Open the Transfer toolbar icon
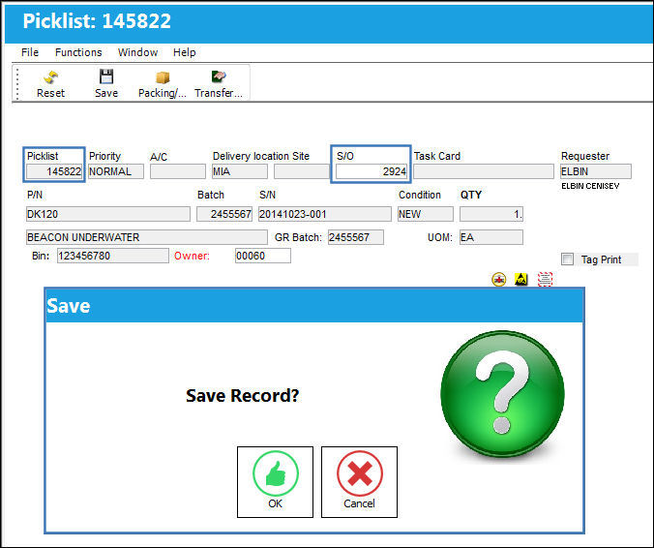Viewport: 654px width, 548px height. [x=219, y=76]
